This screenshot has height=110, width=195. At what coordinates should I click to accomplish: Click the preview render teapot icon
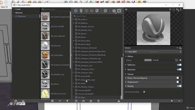pos(174,9)
